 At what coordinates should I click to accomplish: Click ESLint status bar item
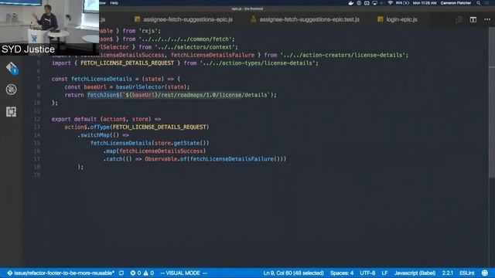[x=467, y=273]
